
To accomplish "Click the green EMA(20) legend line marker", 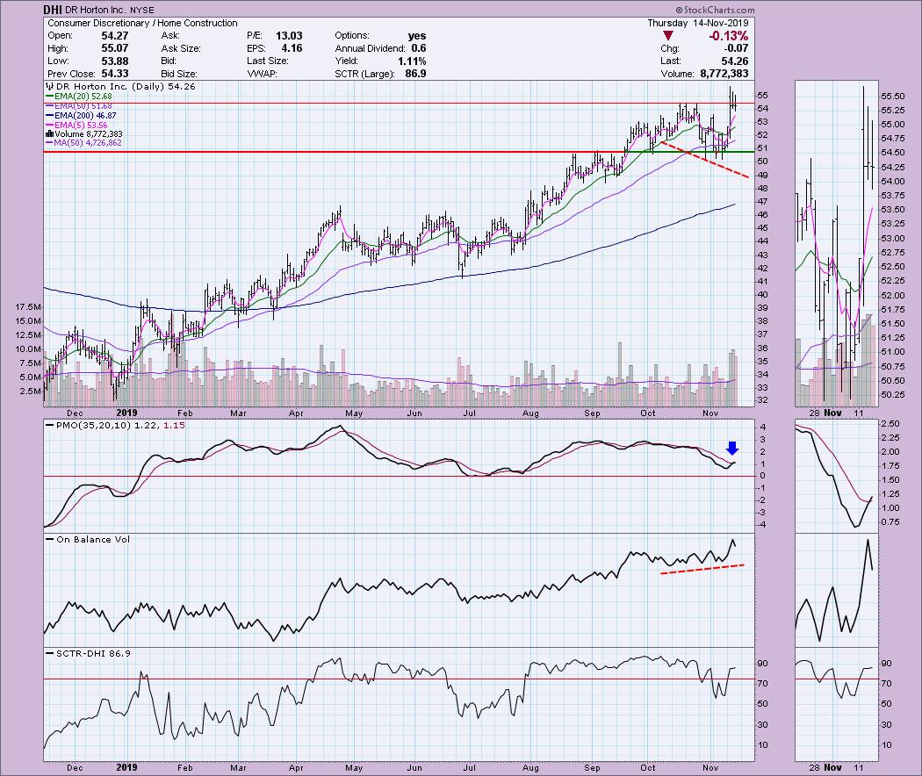I will point(49,97).
